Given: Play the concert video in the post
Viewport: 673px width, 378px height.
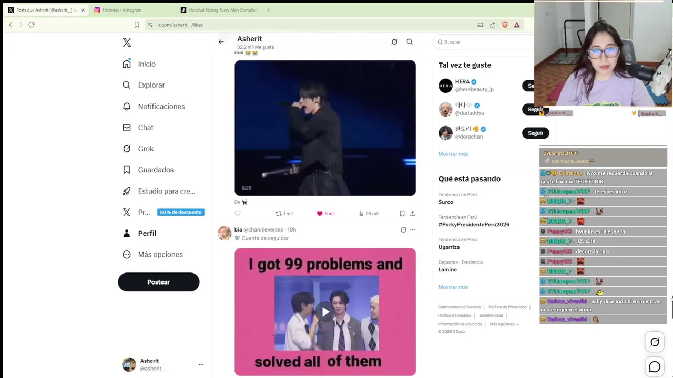Looking at the screenshot, I should pyautogui.click(x=325, y=128).
